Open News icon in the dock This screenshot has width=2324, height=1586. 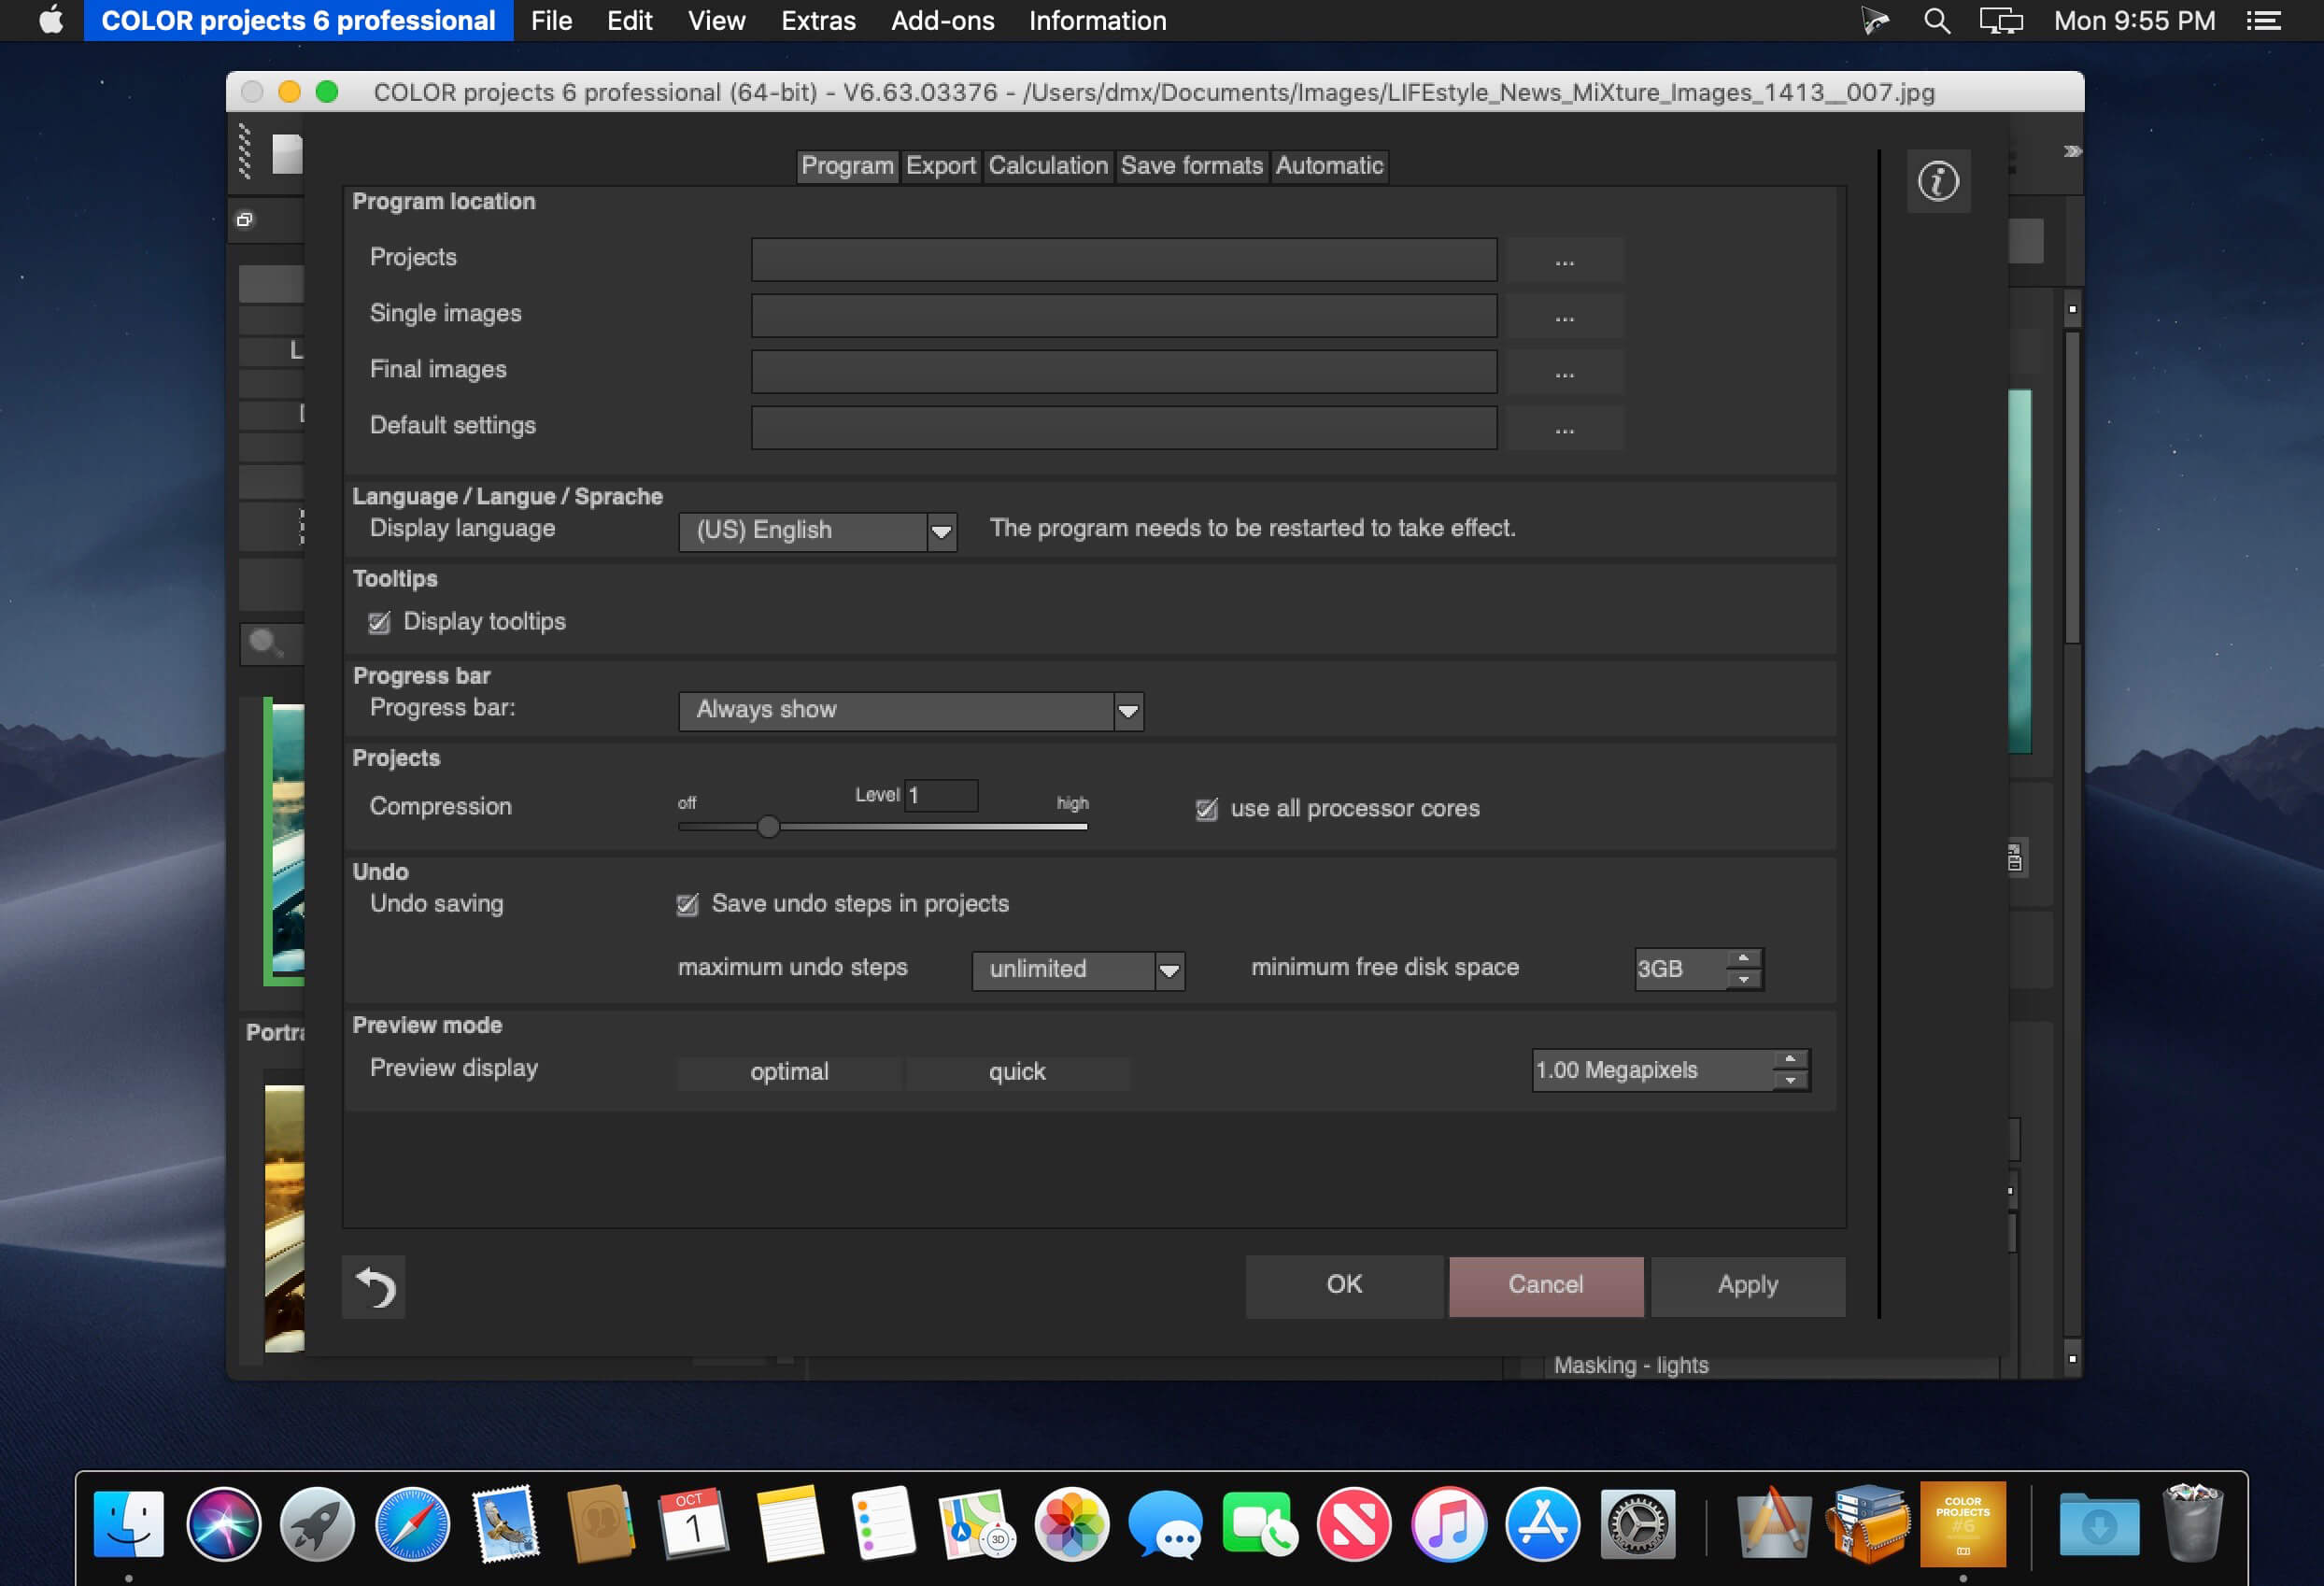(x=1354, y=1524)
